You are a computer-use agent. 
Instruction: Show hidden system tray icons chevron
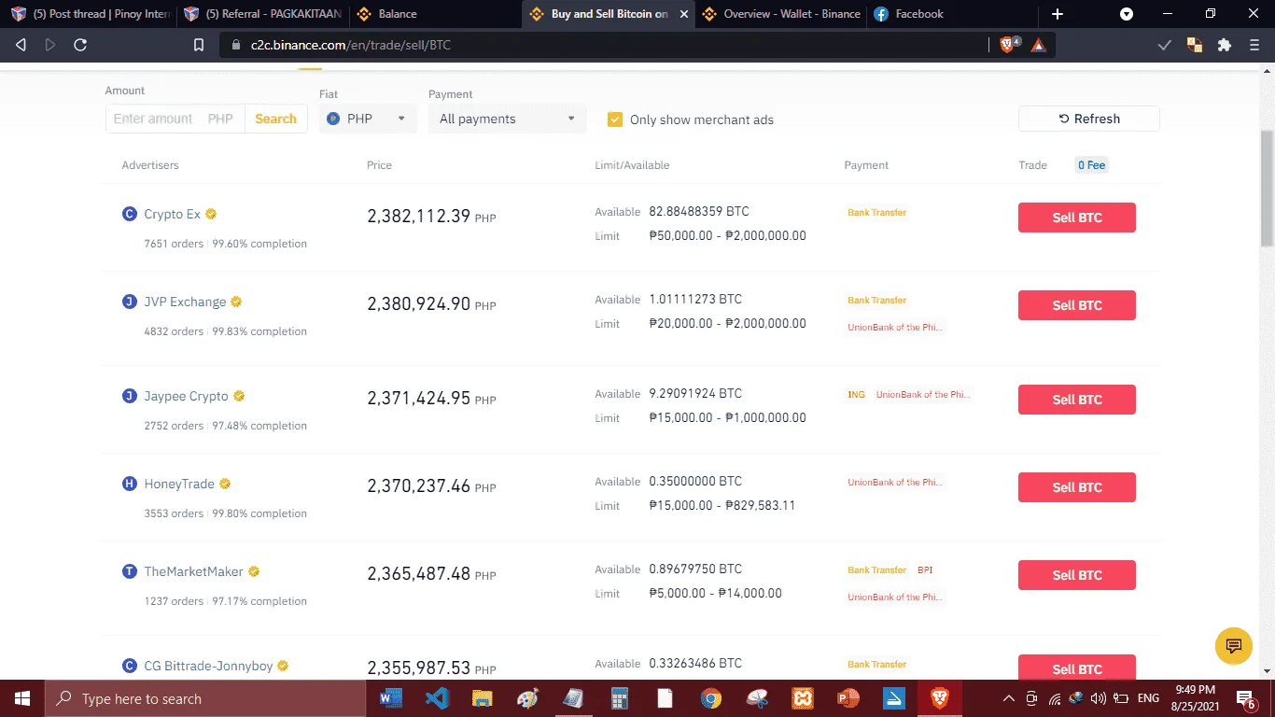[1009, 698]
